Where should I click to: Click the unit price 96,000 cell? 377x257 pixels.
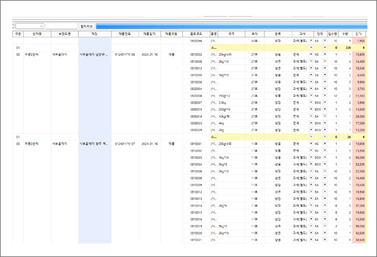click(x=359, y=157)
